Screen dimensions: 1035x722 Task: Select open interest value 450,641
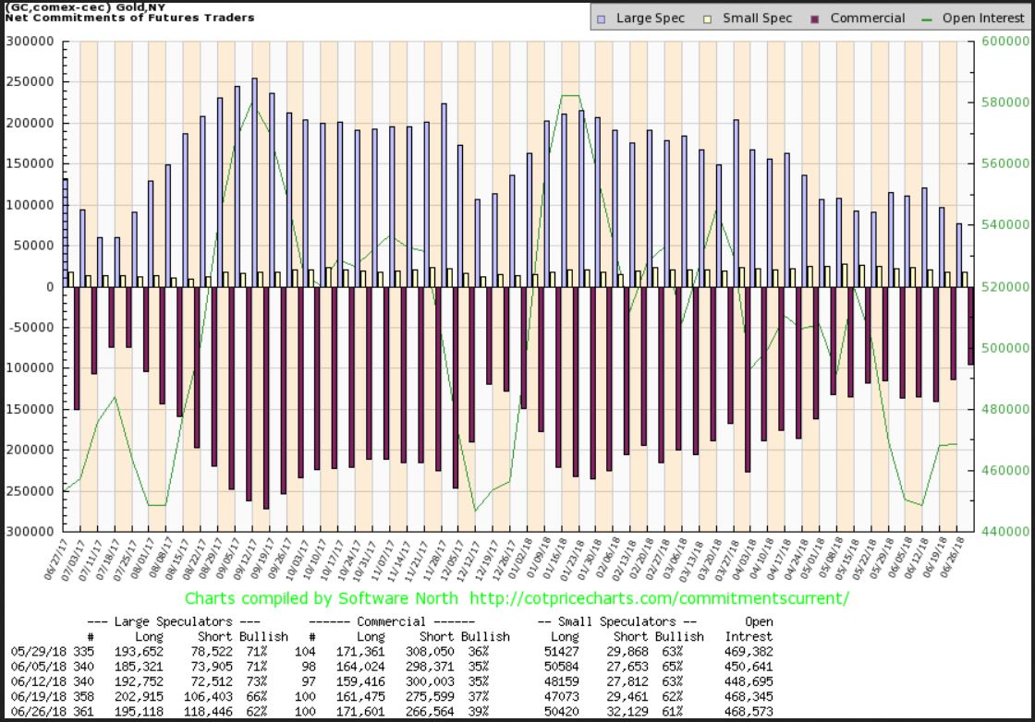tap(749, 667)
